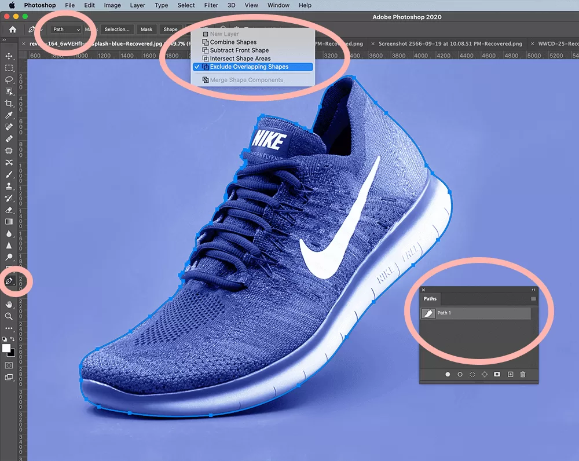
Task: Open the Filter menu
Action: 211,5
